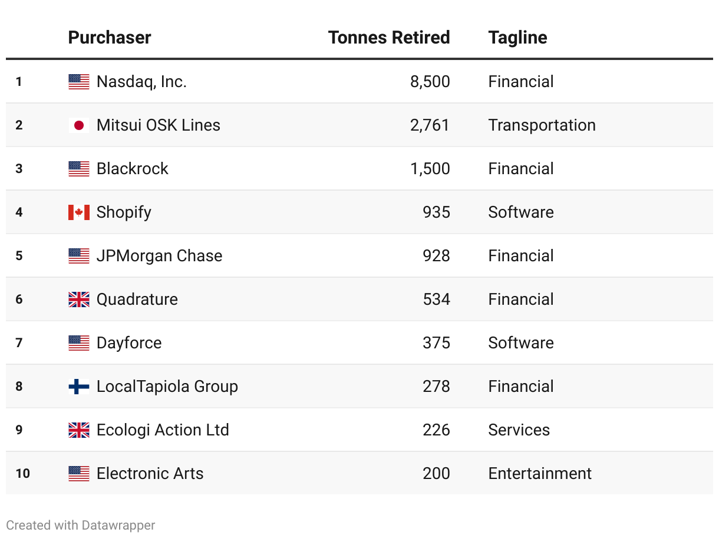719x539 pixels.
Task: Click the US flag beside Nasdaq, Inc.
Action: pos(78,82)
